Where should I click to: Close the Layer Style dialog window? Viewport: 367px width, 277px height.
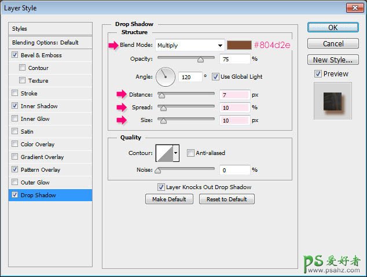coord(354,8)
